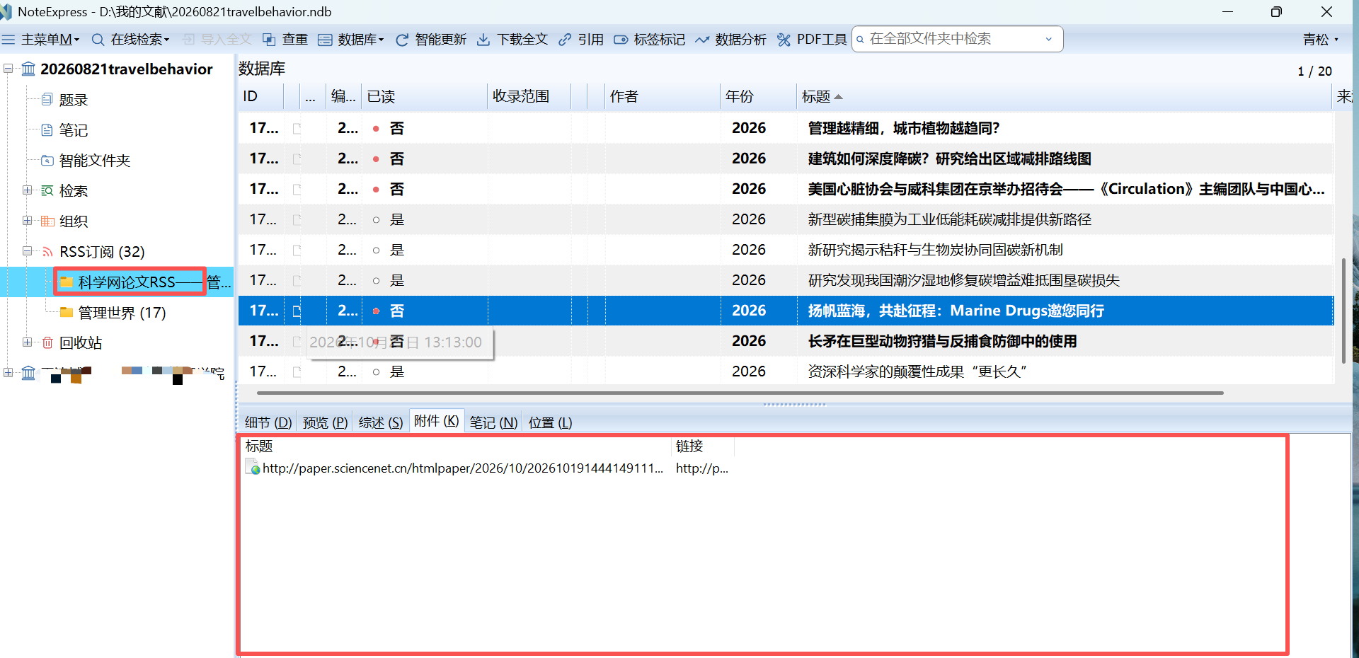Select the 笔记 tree node icon
The width and height of the screenshot is (1359, 658).
47,129
